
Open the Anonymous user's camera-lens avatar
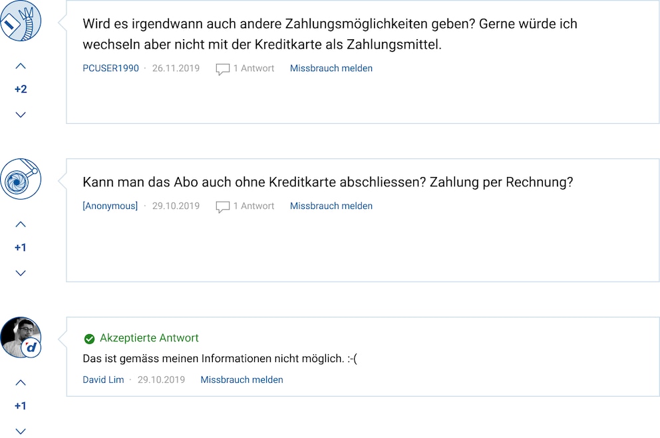point(21,179)
